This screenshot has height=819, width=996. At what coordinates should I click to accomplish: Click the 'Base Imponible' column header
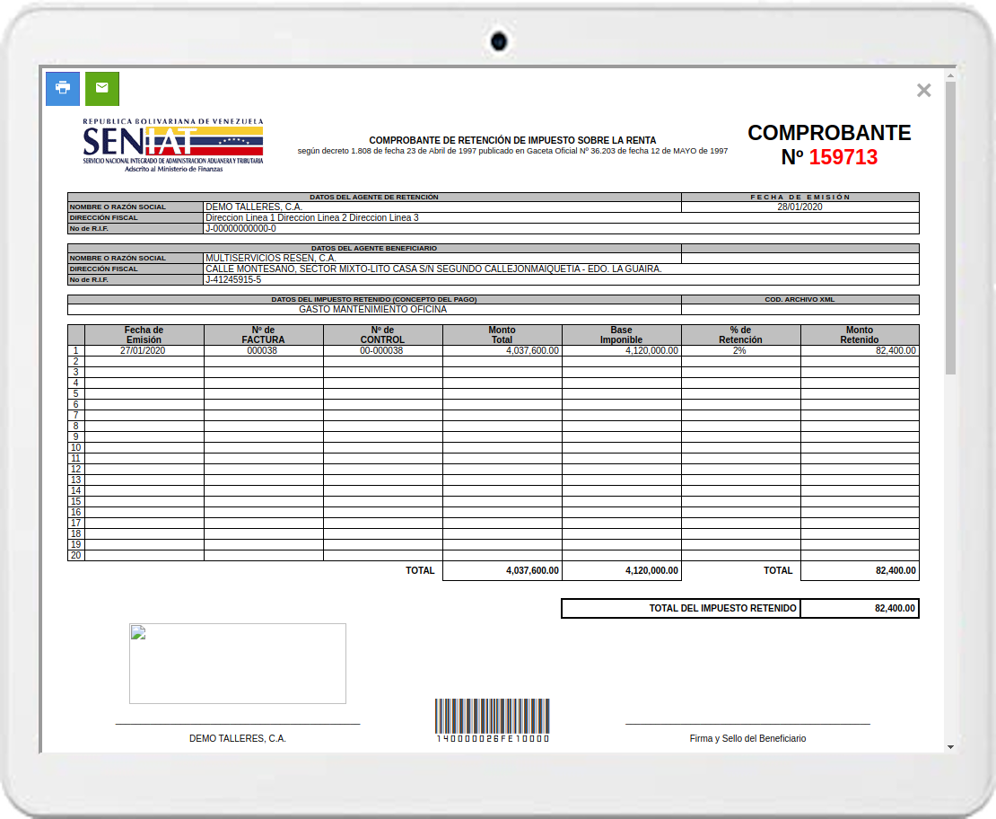point(621,334)
